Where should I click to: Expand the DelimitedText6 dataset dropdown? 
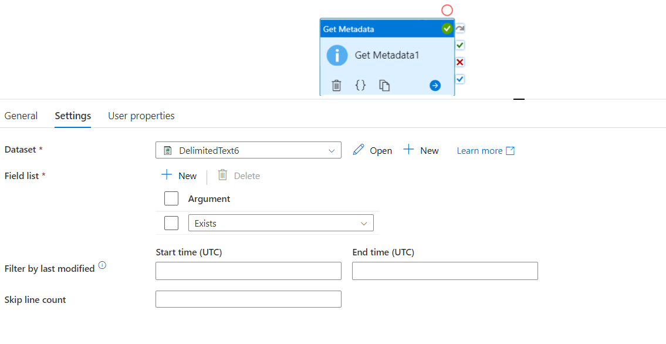click(248, 150)
